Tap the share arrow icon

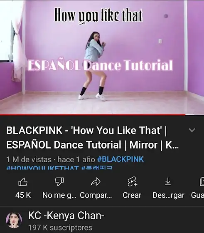point(96,181)
